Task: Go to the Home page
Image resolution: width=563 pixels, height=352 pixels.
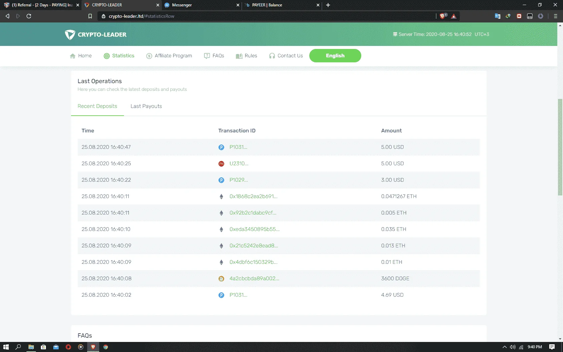Action: 81,56
